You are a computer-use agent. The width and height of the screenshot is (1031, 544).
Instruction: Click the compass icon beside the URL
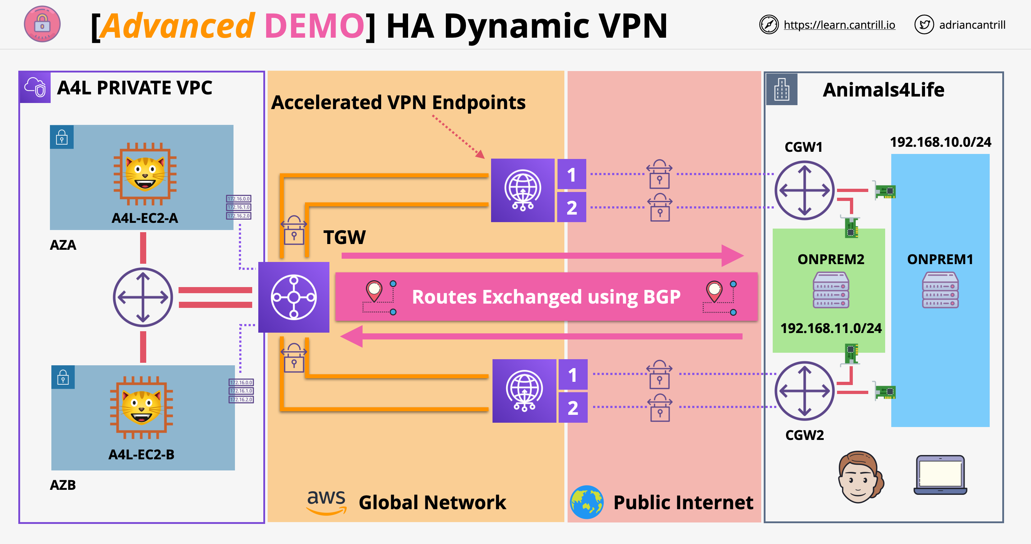[x=768, y=25]
